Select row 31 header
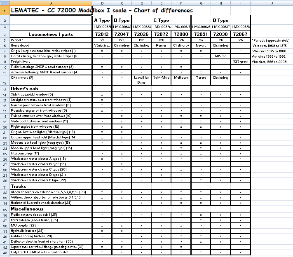Screen dimensions: 293x257 (x=5, y=187)
